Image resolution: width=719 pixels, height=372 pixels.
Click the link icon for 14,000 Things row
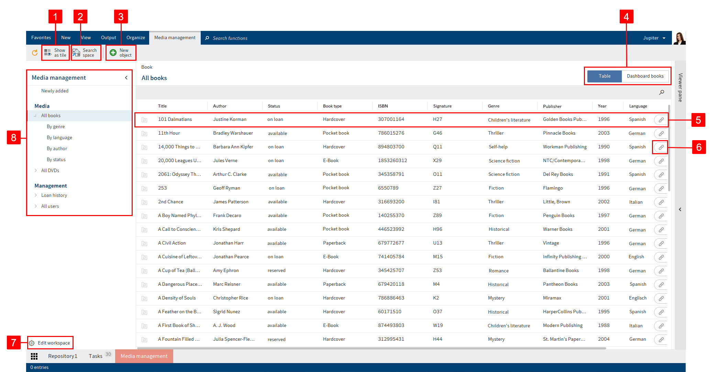[661, 147]
